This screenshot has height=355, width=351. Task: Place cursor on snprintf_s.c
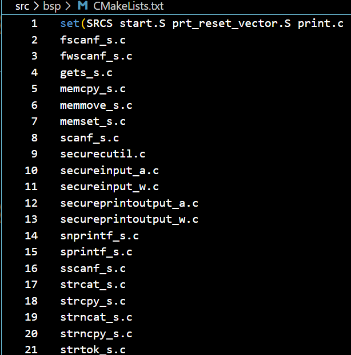point(99,236)
